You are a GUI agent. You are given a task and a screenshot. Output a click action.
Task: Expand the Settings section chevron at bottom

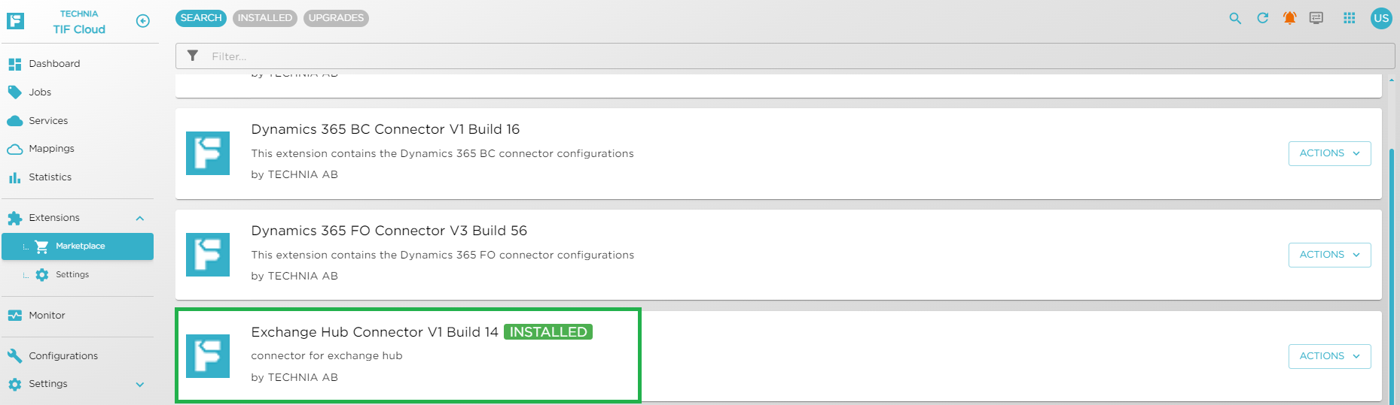[x=139, y=384]
